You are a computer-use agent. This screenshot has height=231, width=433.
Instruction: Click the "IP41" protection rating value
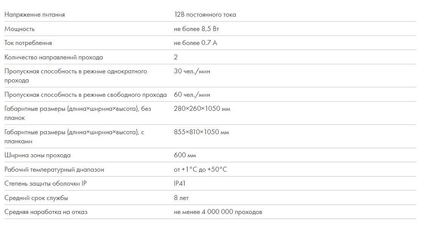pyautogui.click(x=179, y=184)
